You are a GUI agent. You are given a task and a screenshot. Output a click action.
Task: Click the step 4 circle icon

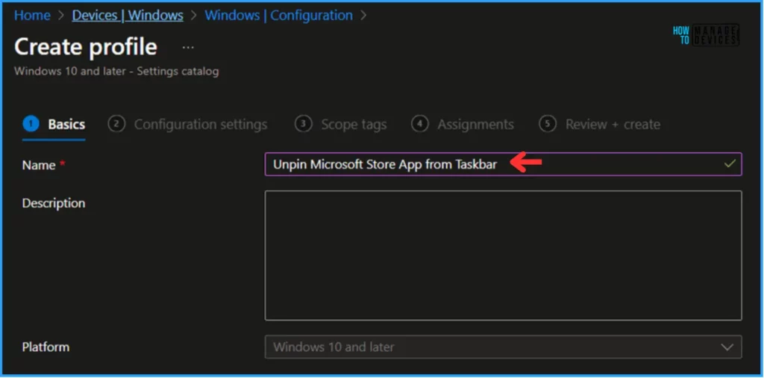tap(419, 124)
